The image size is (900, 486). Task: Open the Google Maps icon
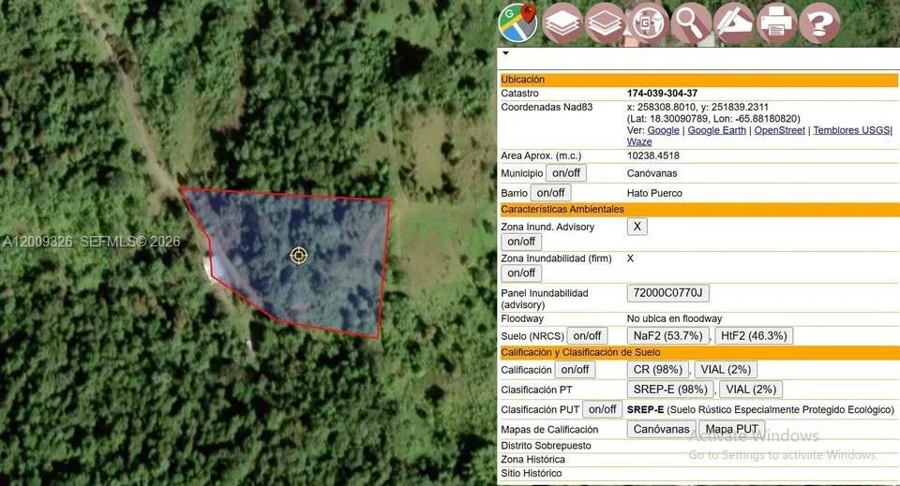(x=517, y=22)
